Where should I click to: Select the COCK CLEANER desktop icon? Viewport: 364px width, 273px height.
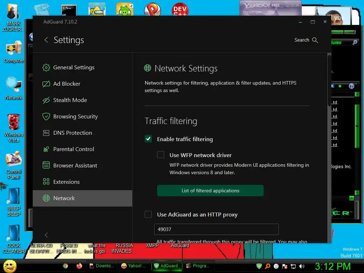(14, 239)
